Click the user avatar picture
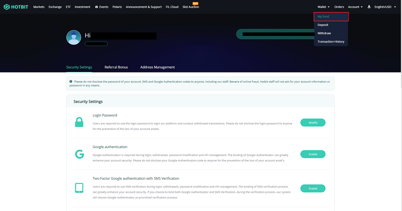 coord(74,37)
